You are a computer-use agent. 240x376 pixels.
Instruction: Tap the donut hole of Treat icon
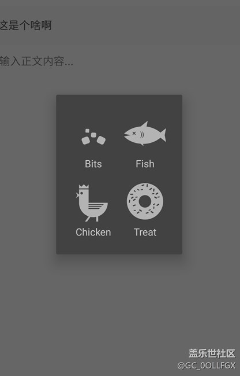145,201
